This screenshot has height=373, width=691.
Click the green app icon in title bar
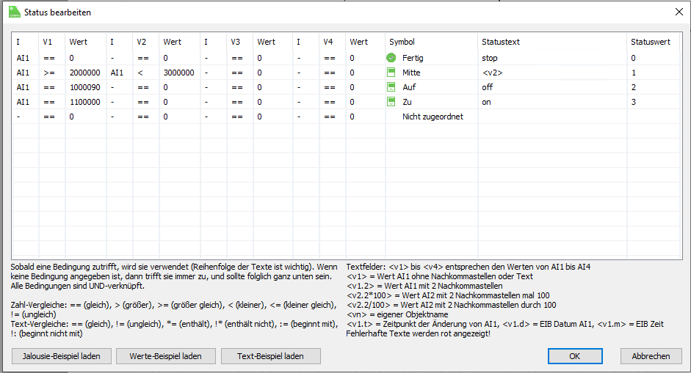coord(15,12)
